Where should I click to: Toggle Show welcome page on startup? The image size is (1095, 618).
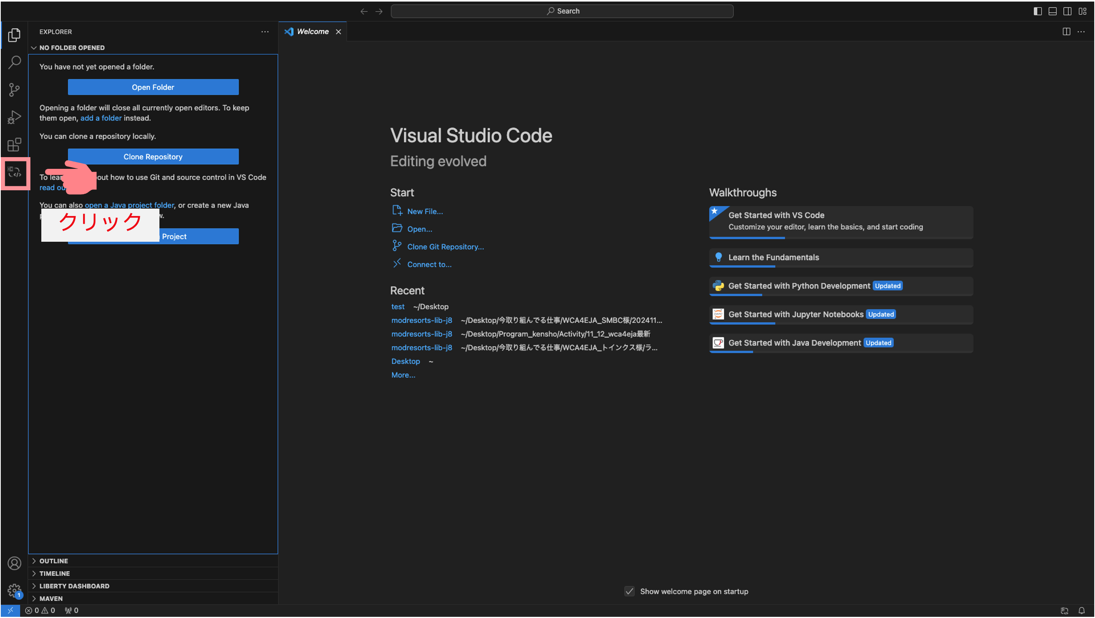pos(630,591)
